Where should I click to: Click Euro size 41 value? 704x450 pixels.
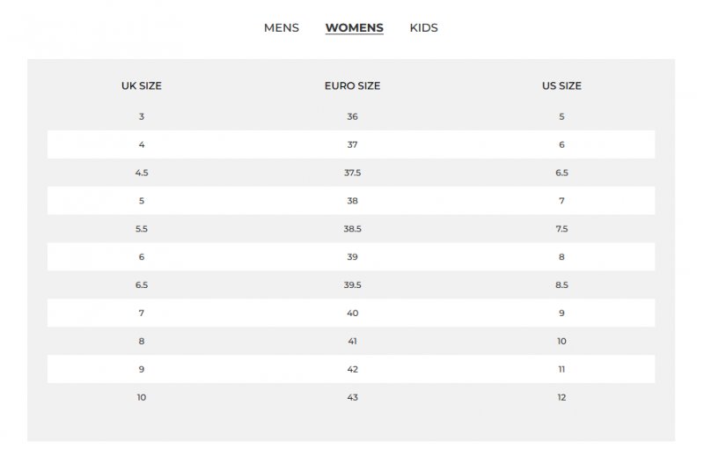353,342
